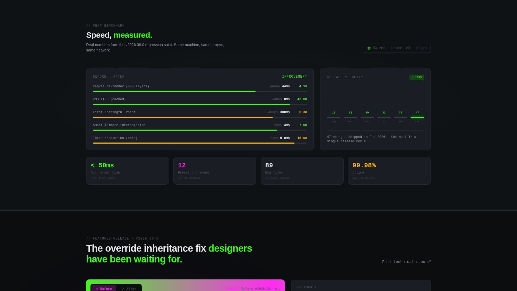Image resolution: width=517 pixels, height=291 pixels.
Task: Click the '// IMPACT' panel heading
Action: point(307,287)
